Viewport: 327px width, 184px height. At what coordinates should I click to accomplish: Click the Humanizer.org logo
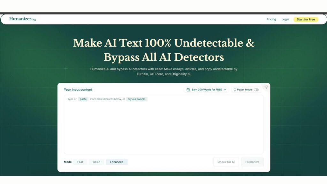[22, 19]
